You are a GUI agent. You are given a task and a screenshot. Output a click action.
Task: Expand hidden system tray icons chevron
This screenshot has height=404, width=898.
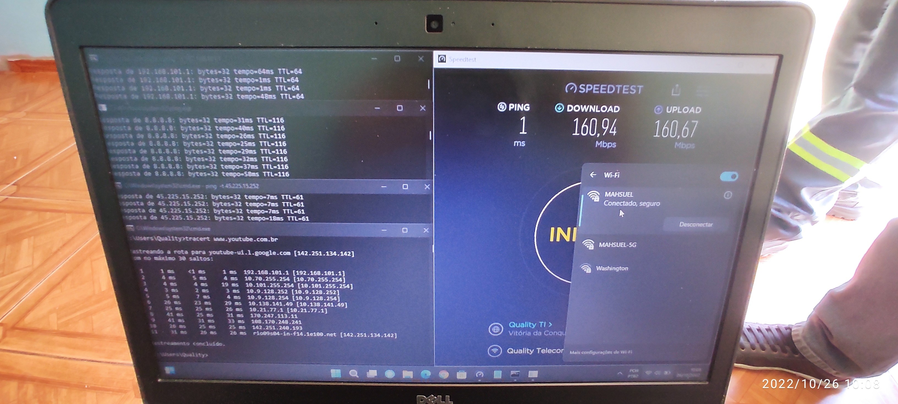(x=620, y=373)
